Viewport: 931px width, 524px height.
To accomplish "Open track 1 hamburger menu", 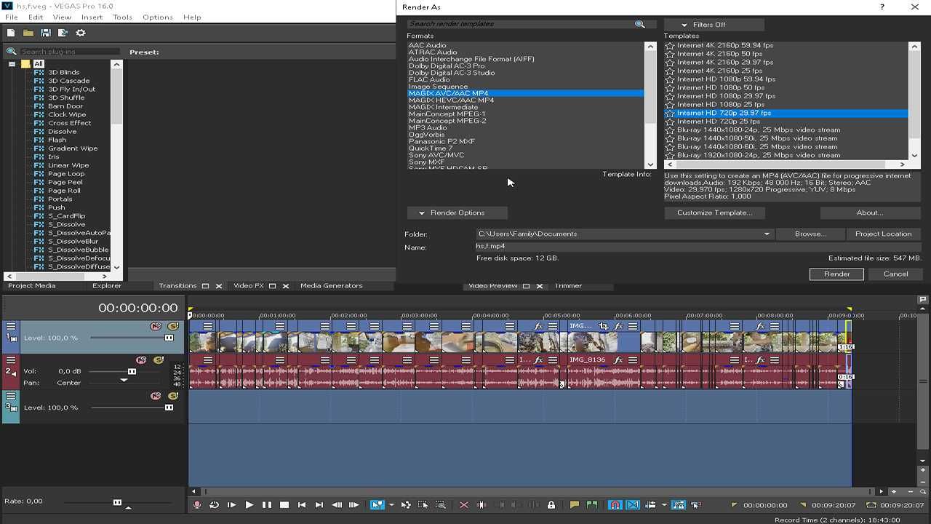I will coord(11,327).
